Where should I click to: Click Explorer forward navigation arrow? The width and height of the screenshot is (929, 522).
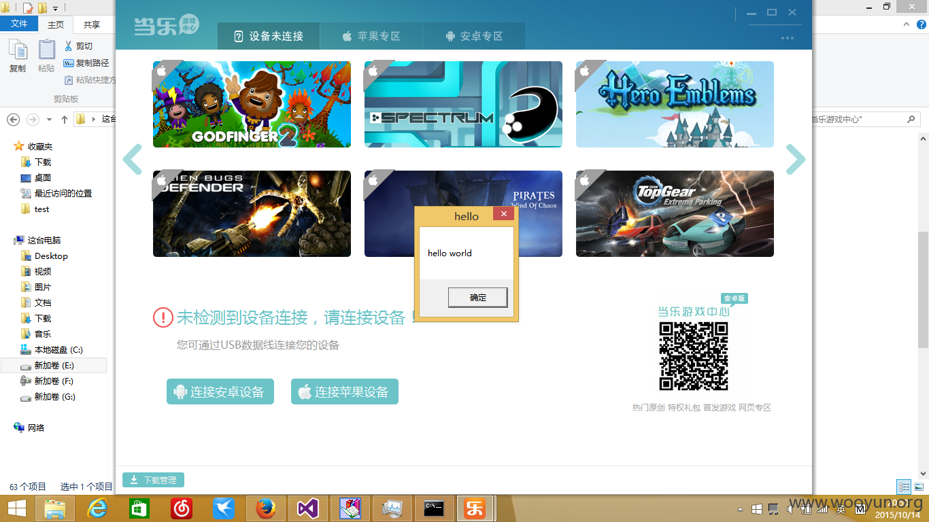pyautogui.click(x=32, y=119)
